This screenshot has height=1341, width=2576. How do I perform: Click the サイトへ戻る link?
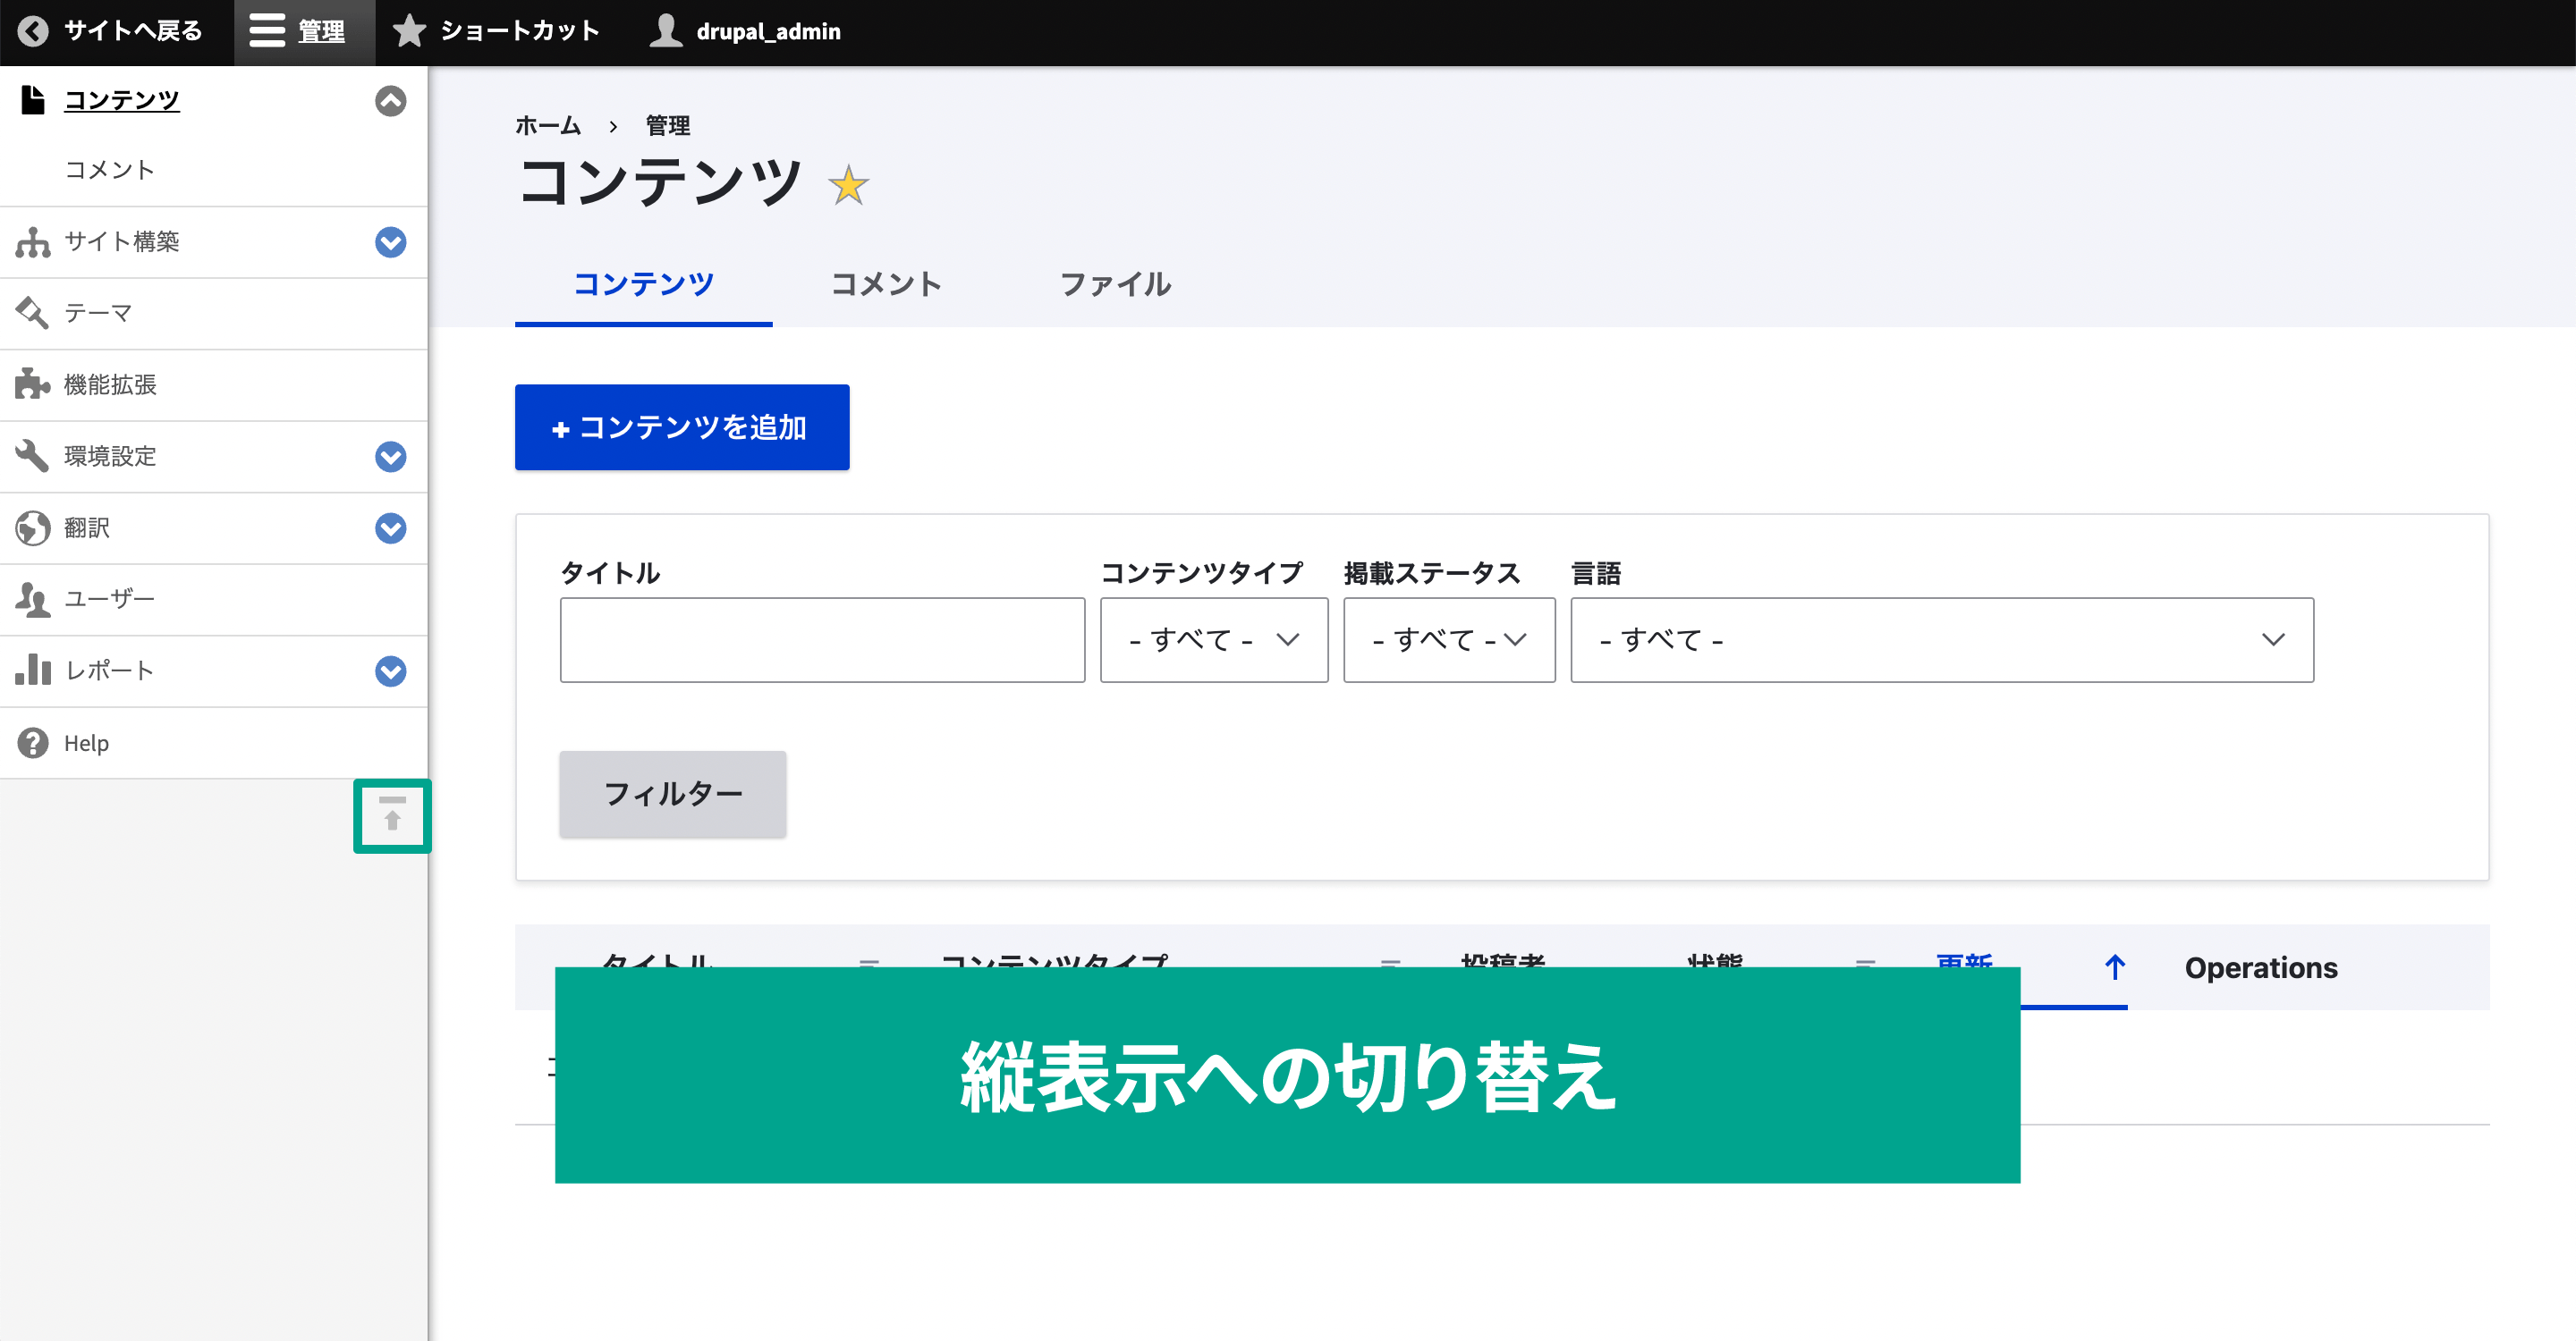(133, 32)
